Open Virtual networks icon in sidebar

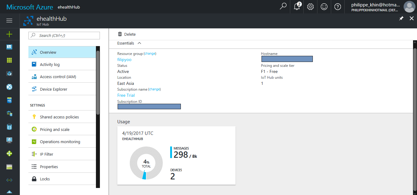tap(9, 180)
